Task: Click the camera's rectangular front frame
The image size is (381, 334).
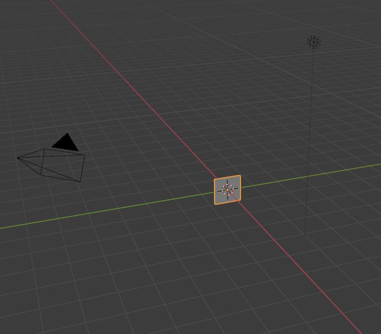Action: click(x=82, y=167)
